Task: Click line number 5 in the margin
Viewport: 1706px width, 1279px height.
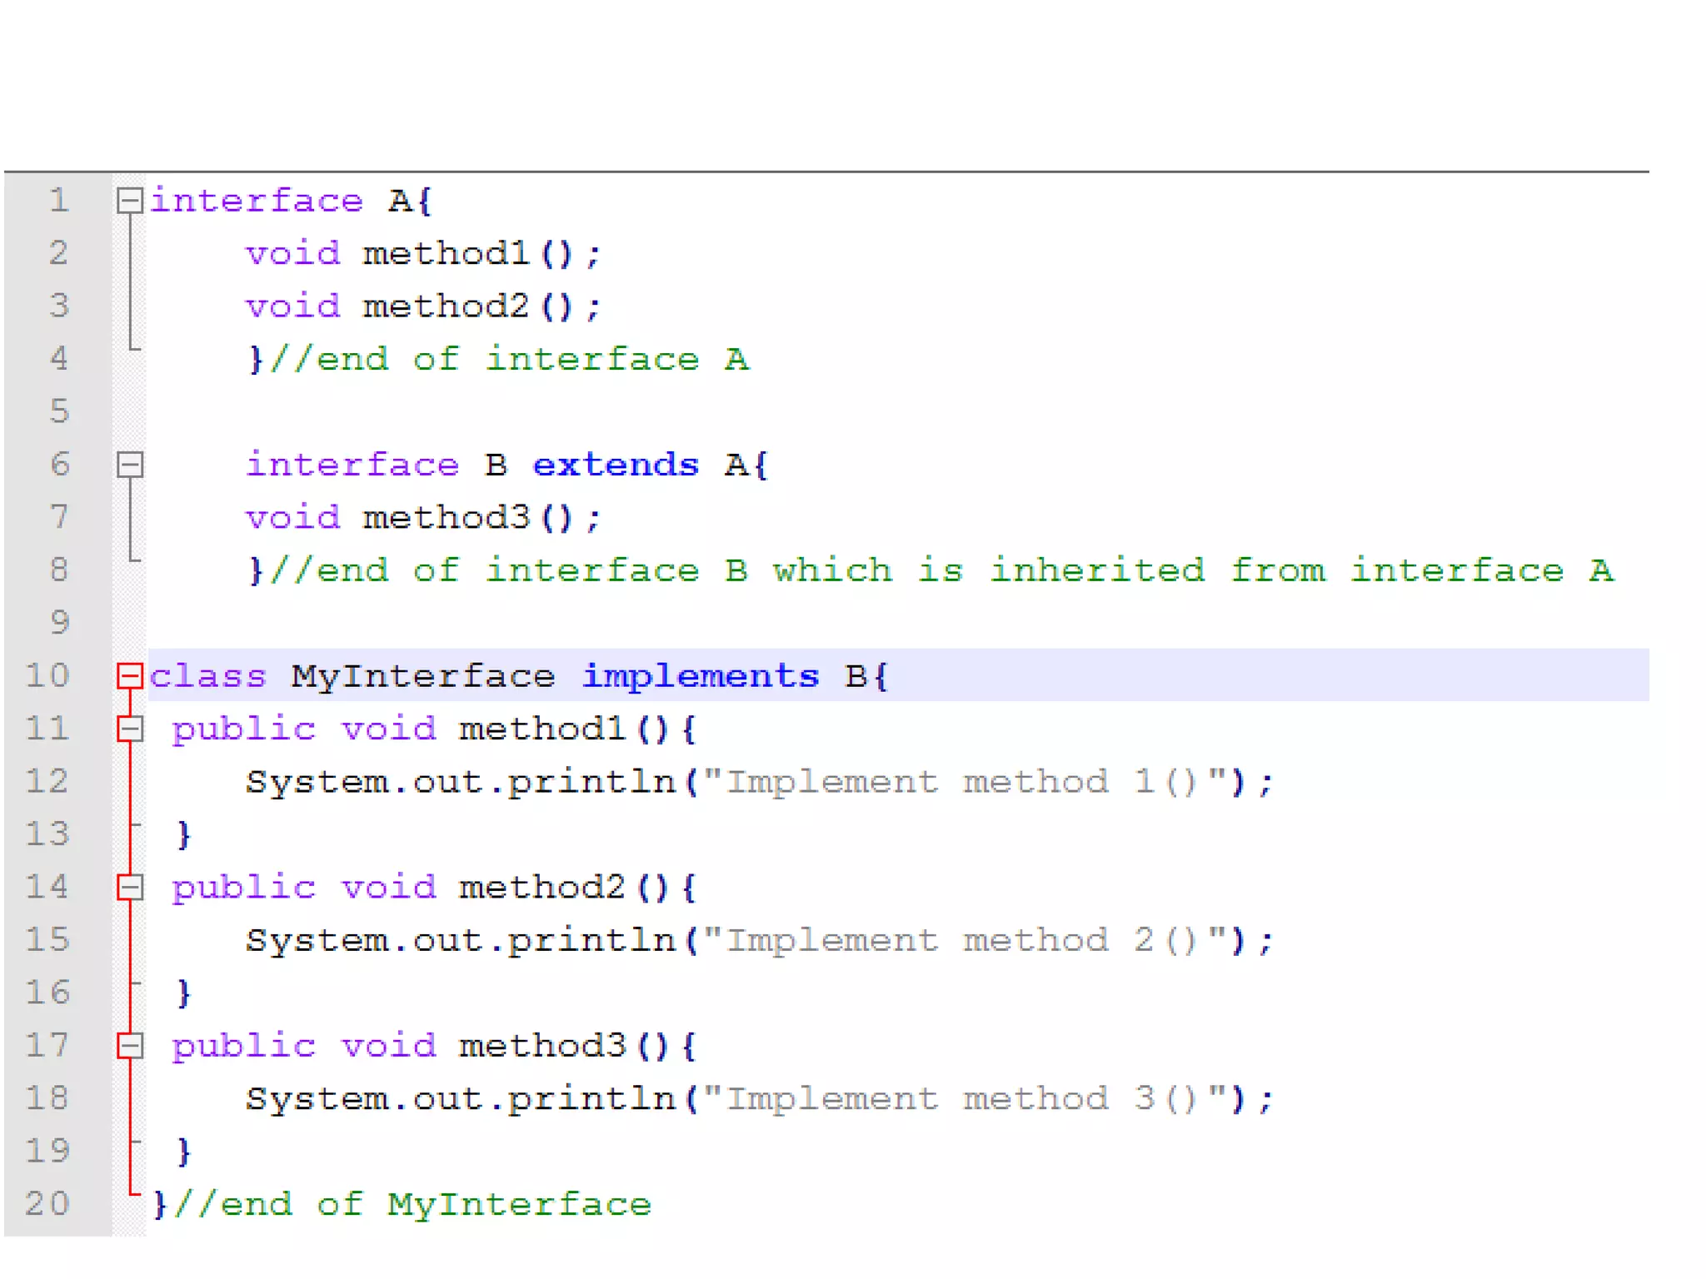Action: pyautogui.click(x=58, y=411)
